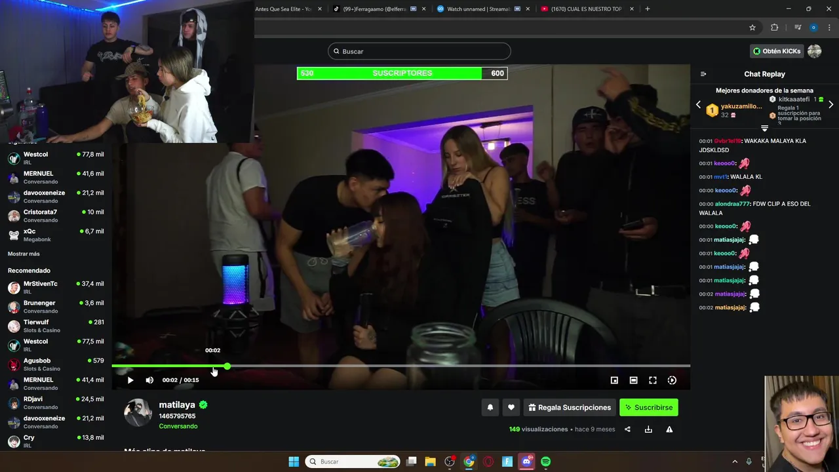
Task: Open the Conversando category link
Action: [x=178, y=426]
